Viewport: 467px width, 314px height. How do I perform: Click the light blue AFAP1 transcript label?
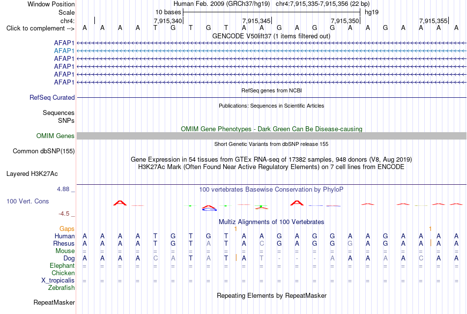coord(64,51)
